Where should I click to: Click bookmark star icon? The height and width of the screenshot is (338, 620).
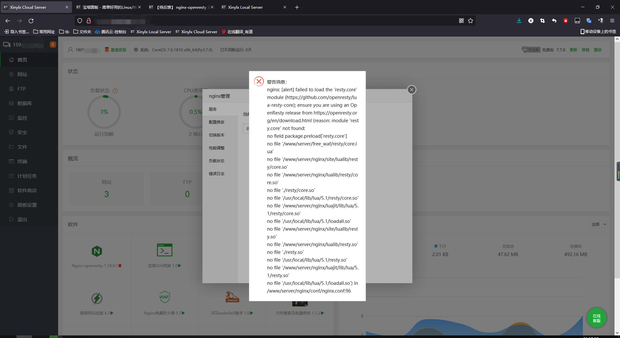pos(470,21)
